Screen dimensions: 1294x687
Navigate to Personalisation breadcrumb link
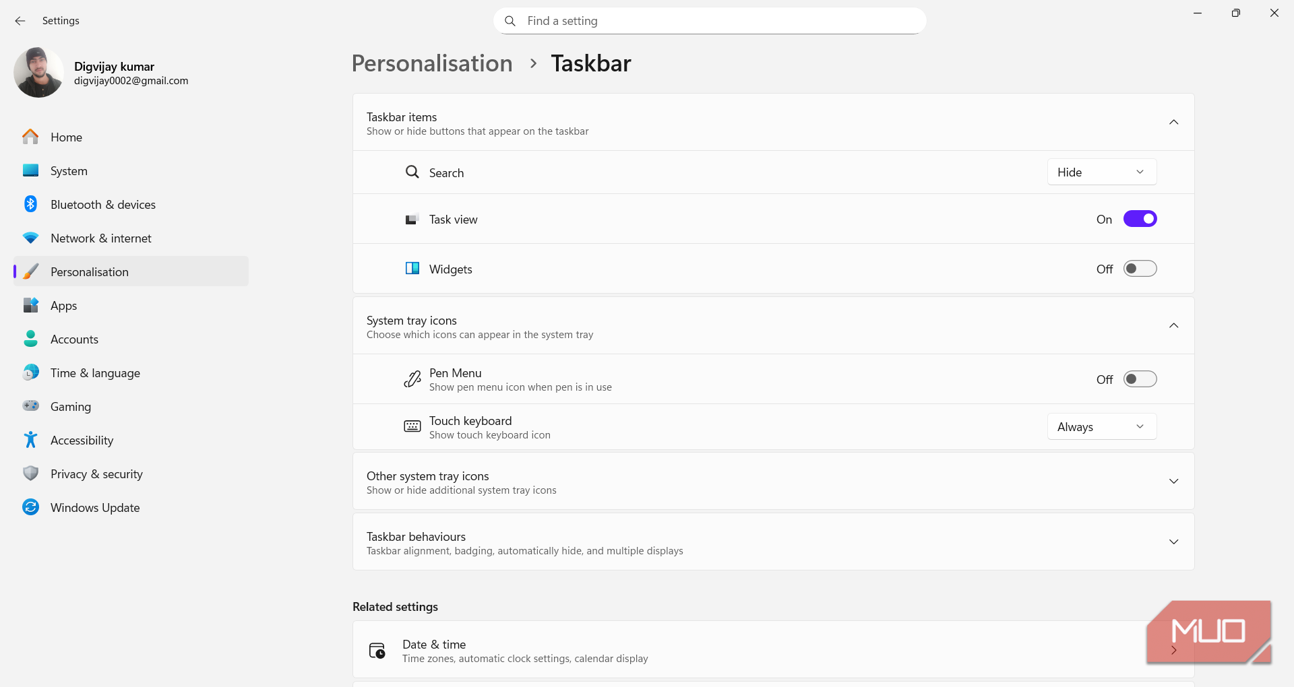click(432, 63)
